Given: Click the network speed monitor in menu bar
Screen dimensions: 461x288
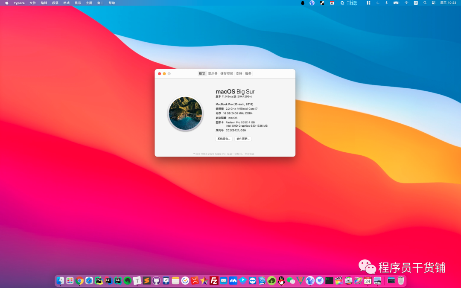Looking at the screenshot, I should click(352, 3).
